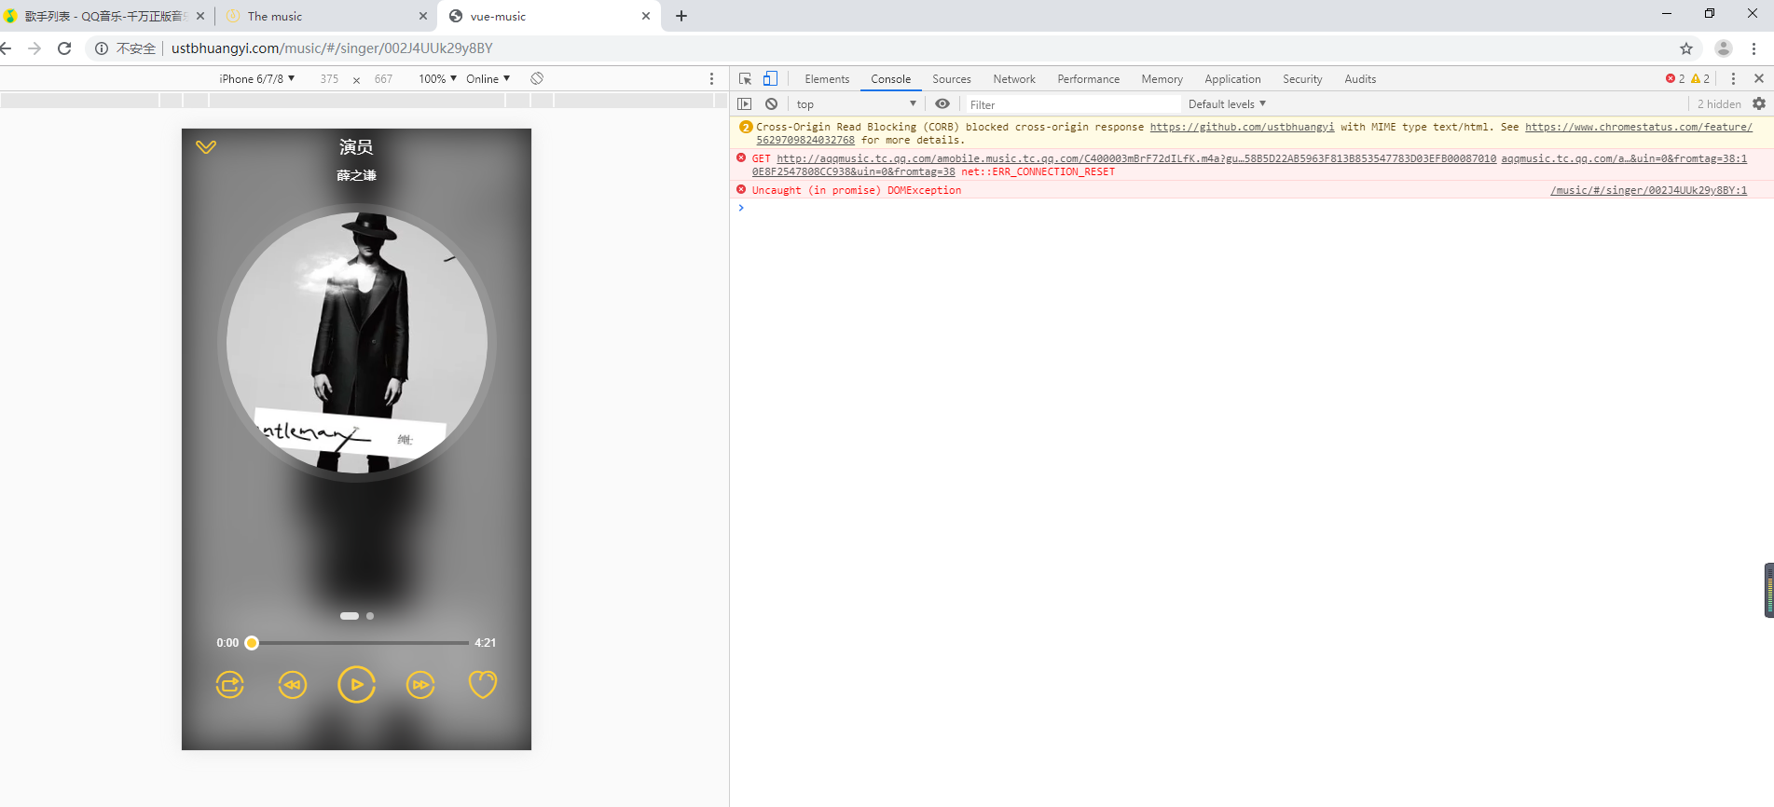Click the rotating album cover disc

[356, 343]
